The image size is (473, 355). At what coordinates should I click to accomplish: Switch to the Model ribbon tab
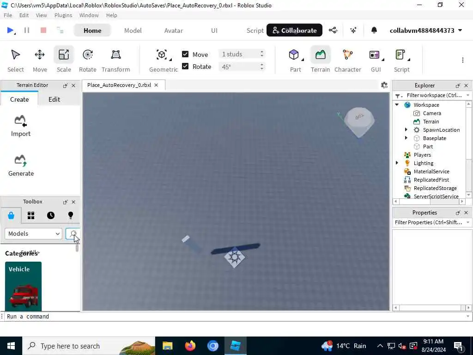(x=133, y=31)
